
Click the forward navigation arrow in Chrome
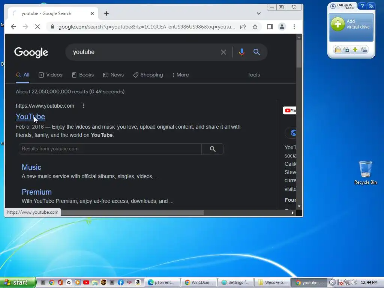pos(25,27)
